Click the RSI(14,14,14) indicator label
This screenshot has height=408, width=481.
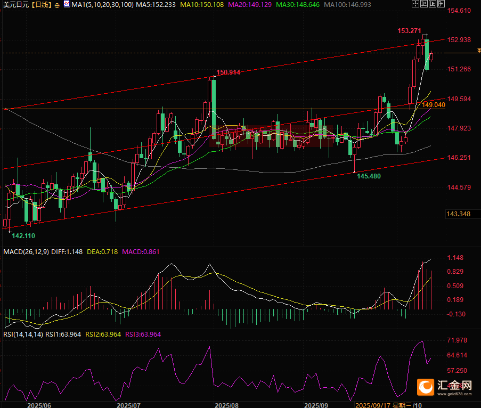click(22, 334)
